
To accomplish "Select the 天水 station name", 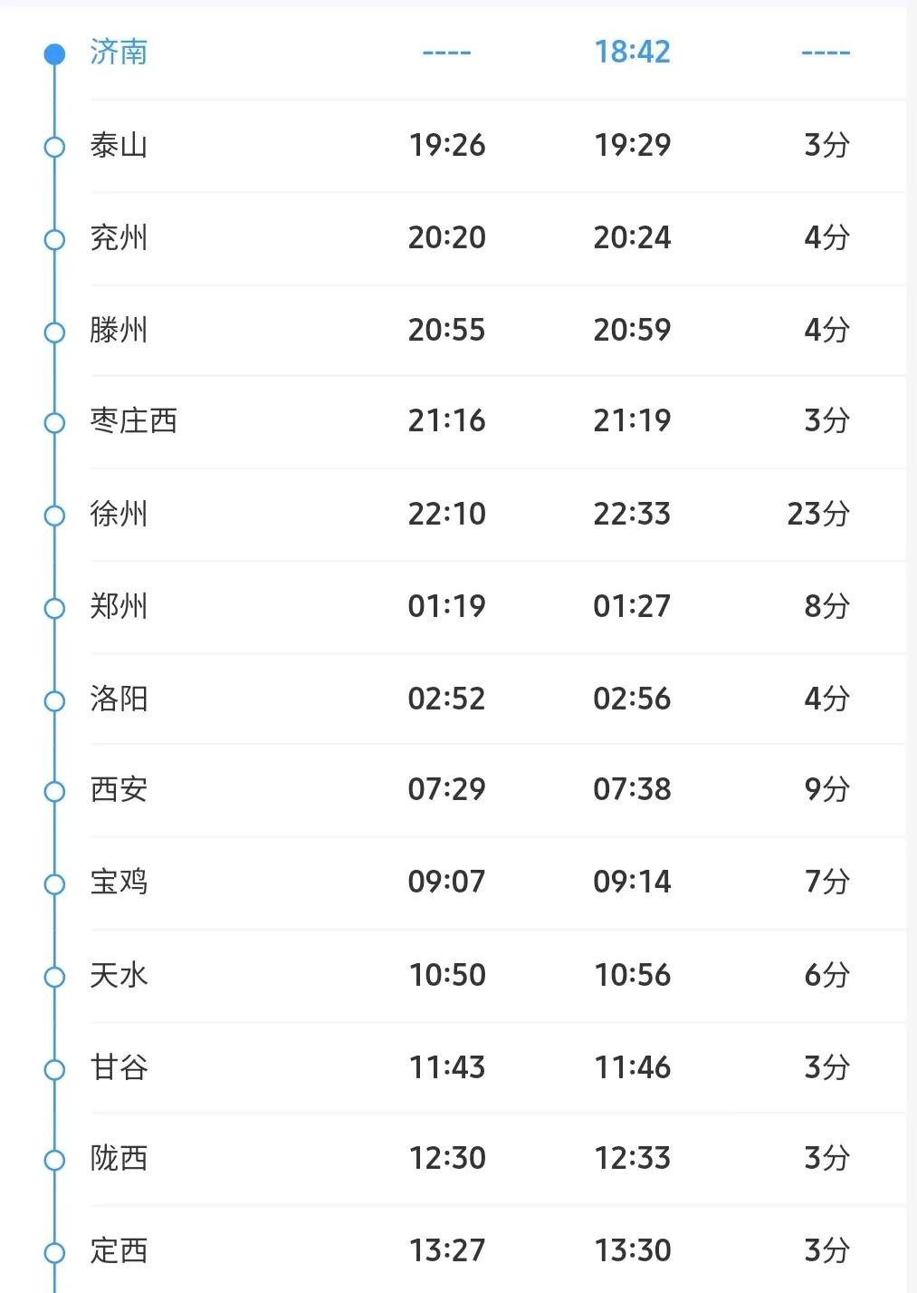I will click(x=119, y=975).
